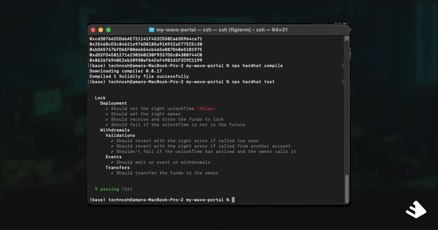438x230 pixels.
Task: Click the "Deployment" test section label
Action: [114, 103]
